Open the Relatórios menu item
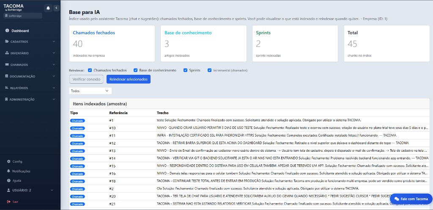Image resolution: width=433 pixels, height=210 pixels. click(x=19, y=88)
